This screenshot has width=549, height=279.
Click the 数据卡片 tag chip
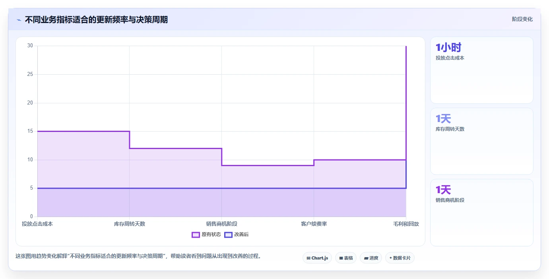(400, 258)
